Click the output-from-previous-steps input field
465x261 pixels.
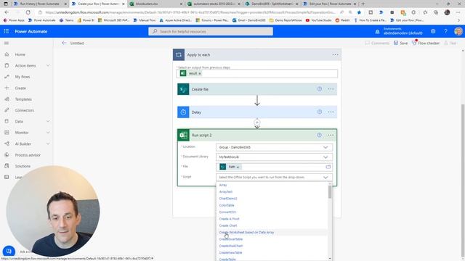click(x=257, y=73)
